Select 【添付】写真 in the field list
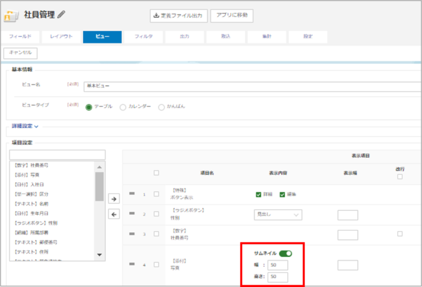This screenshot has width=422, height=287. [x=52, y=175]
